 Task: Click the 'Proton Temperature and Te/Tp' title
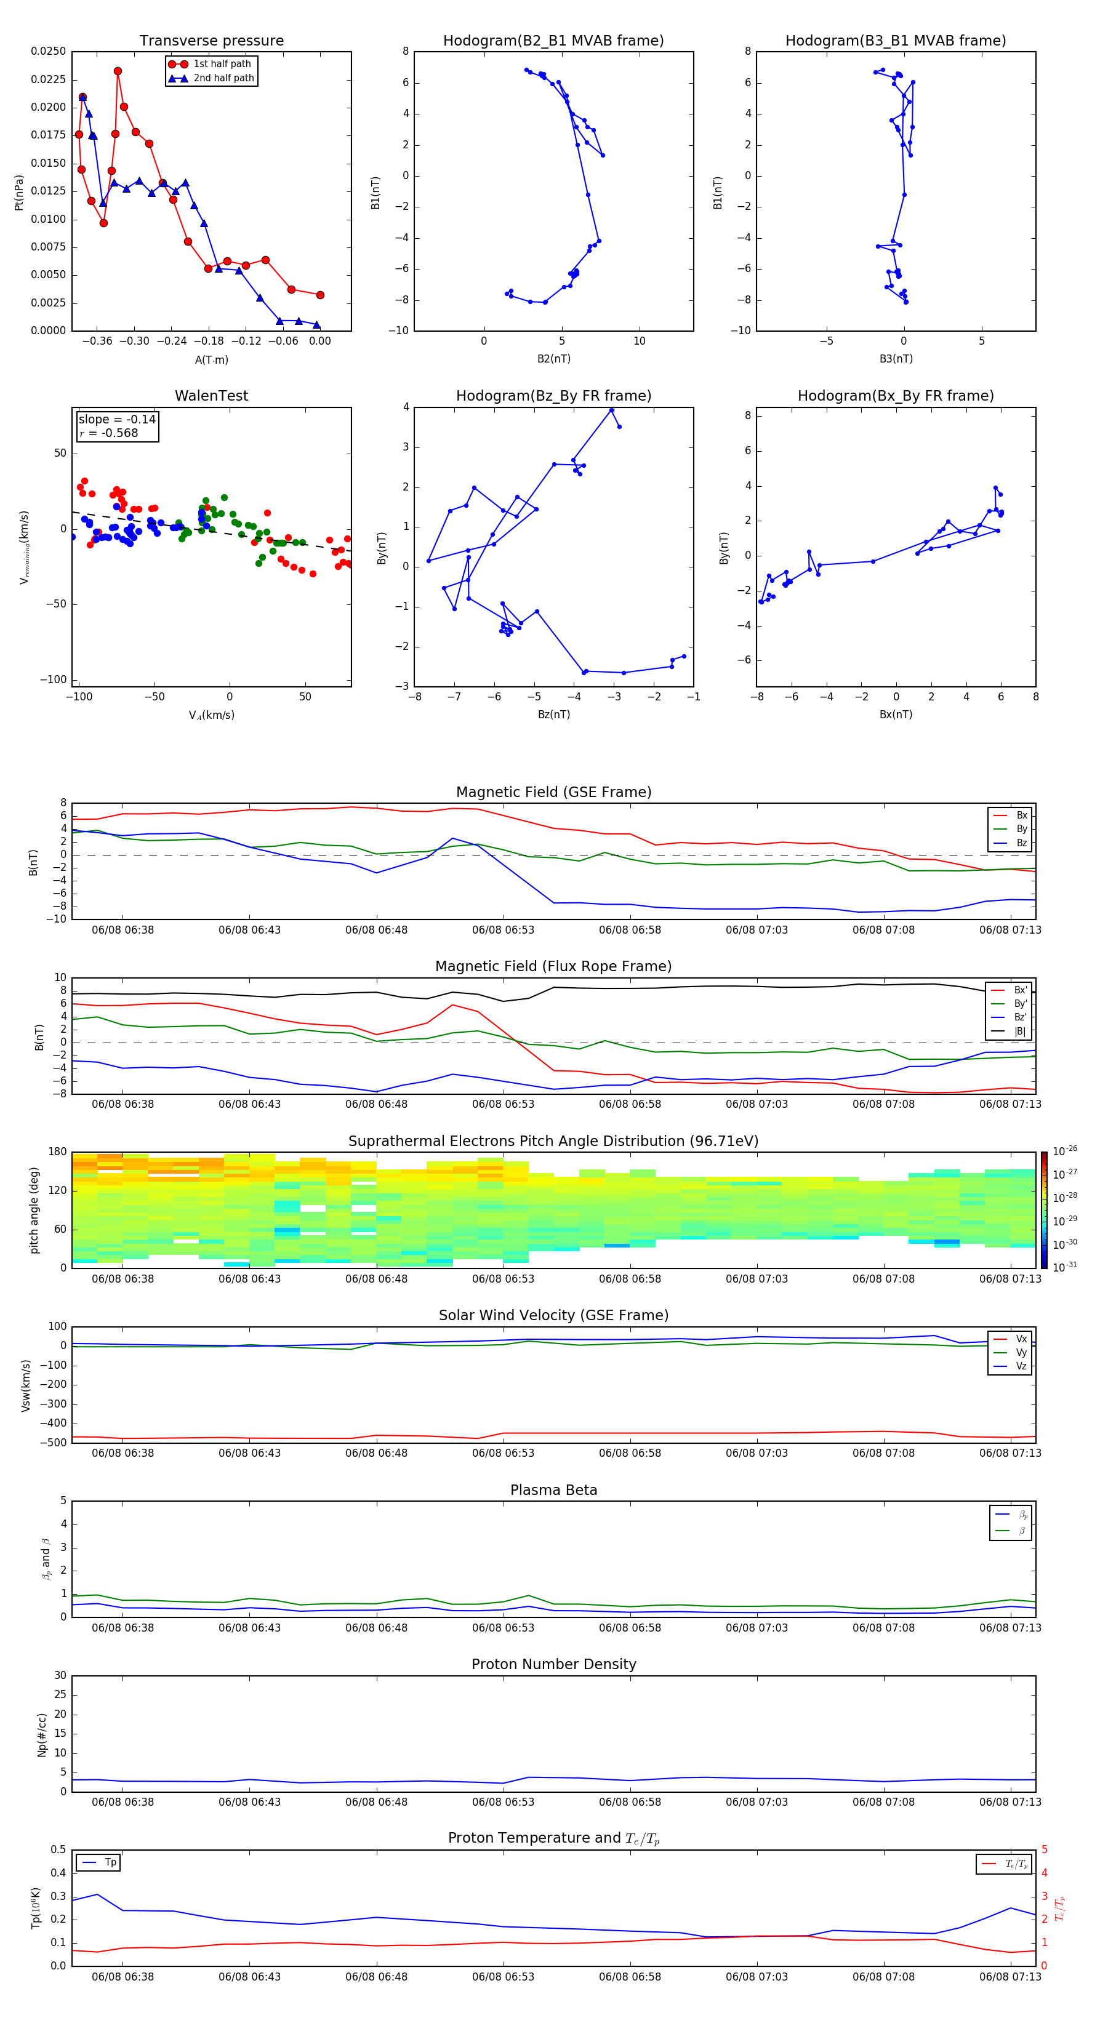tap(553, 1838)
